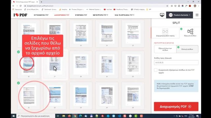
Task: Open Microsoft Edge from the taskbar
Action: (80, 116)
